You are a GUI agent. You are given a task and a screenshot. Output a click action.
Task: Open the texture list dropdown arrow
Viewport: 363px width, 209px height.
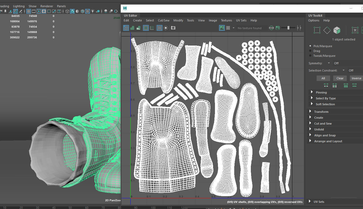point(233,28)
